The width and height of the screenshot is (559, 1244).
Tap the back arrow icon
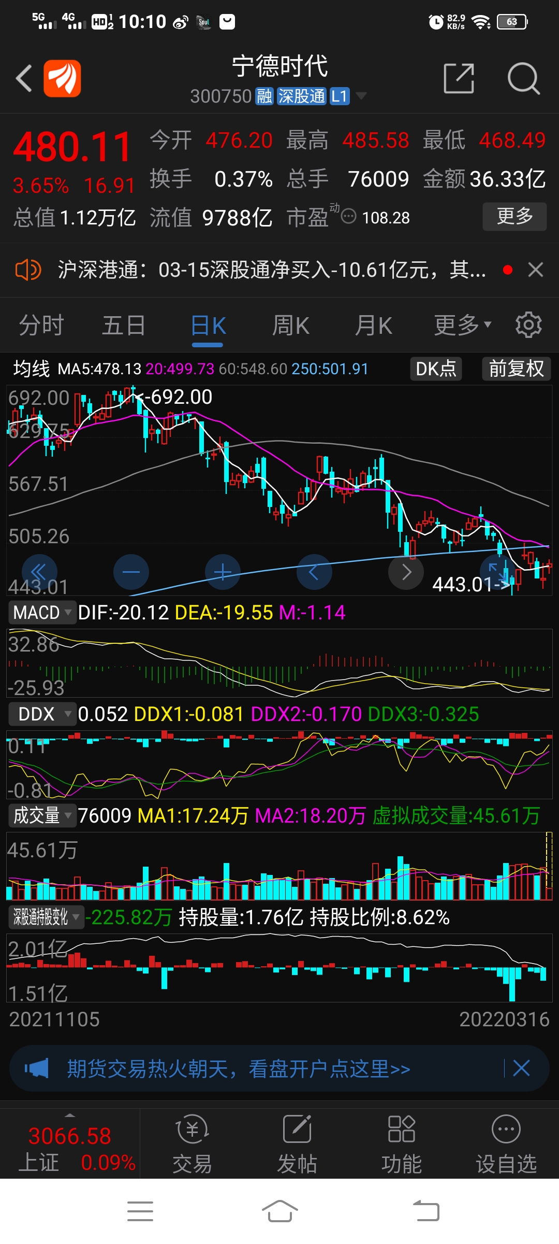(24, 78)
